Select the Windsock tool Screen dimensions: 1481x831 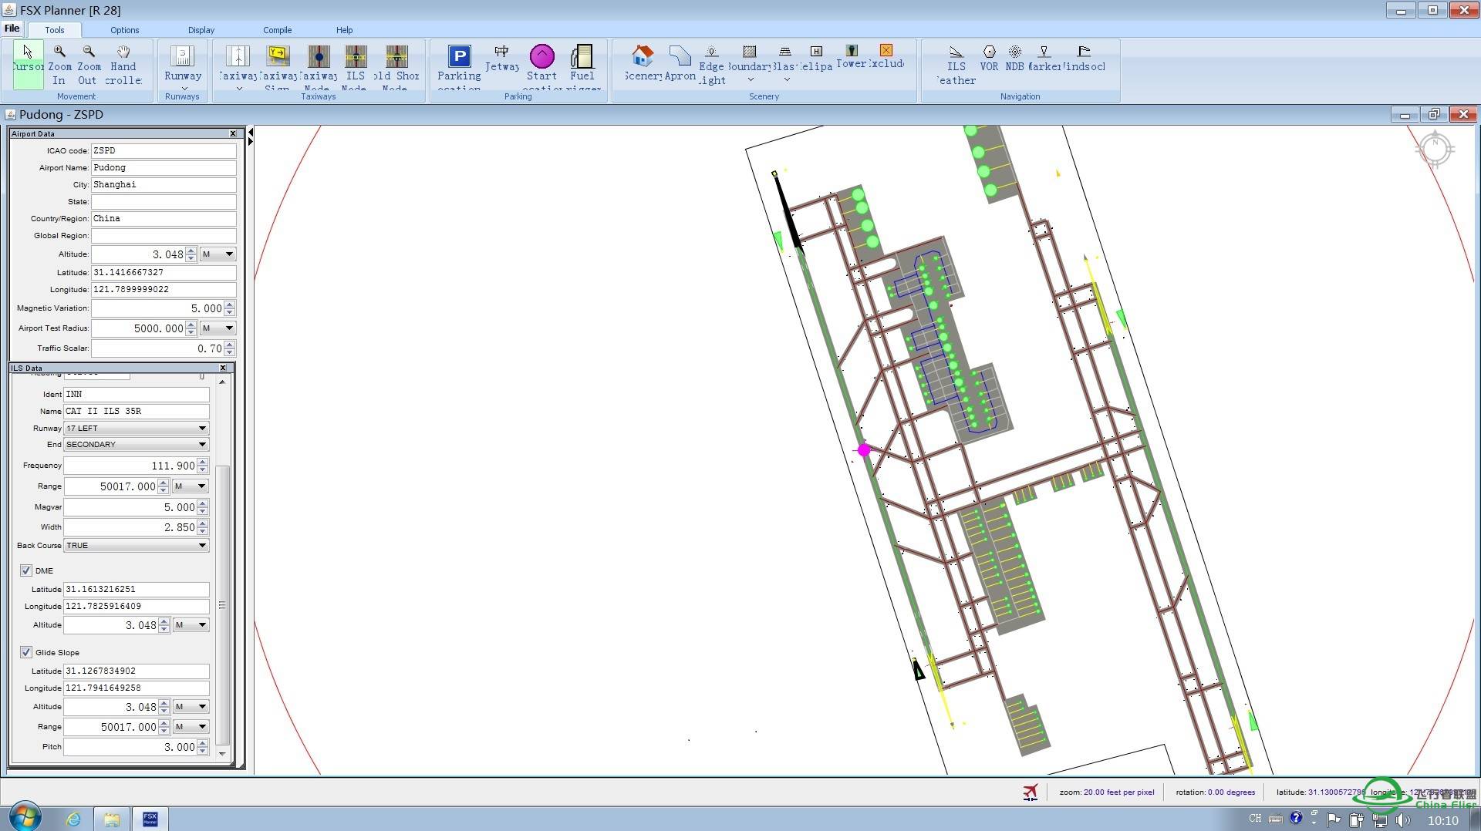click(x=1084, y=59)
